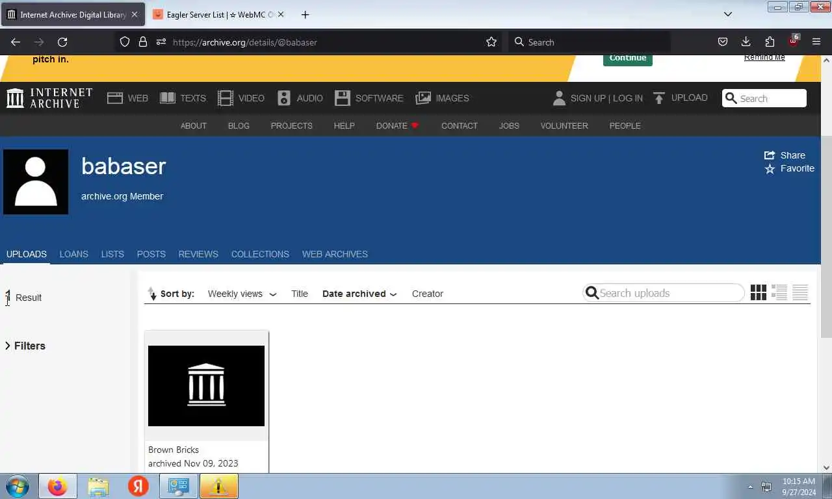Screen dimensions: 832x499
Task: Sort uploads by Title
Action: (300, 294)
